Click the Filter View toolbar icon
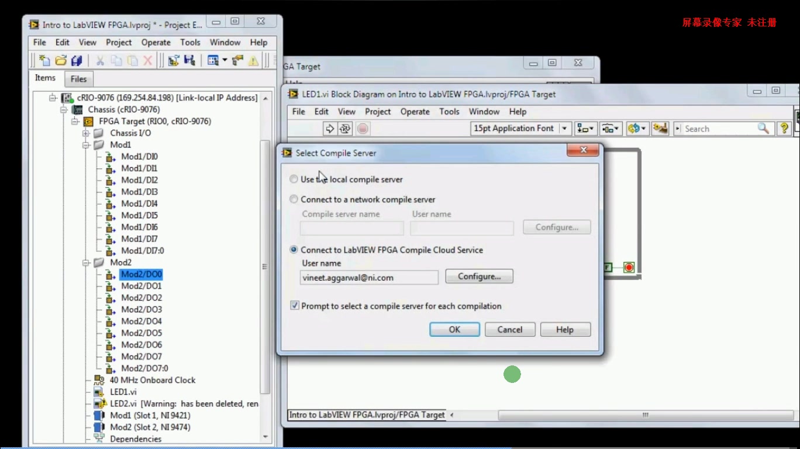Image resolution: width=800 pixels, height=449 pixels. pos(213,60)
